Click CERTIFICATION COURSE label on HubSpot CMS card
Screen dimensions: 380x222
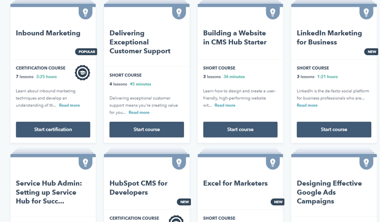pos(134,218)
